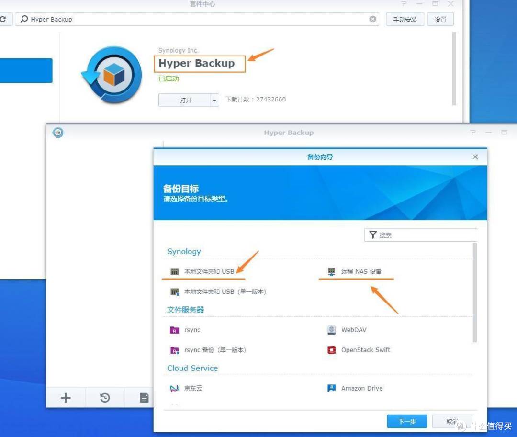Viewport: 517px width, 437px height.
Task: Click filter search field in wizard
Action: (x=420, y=235)
